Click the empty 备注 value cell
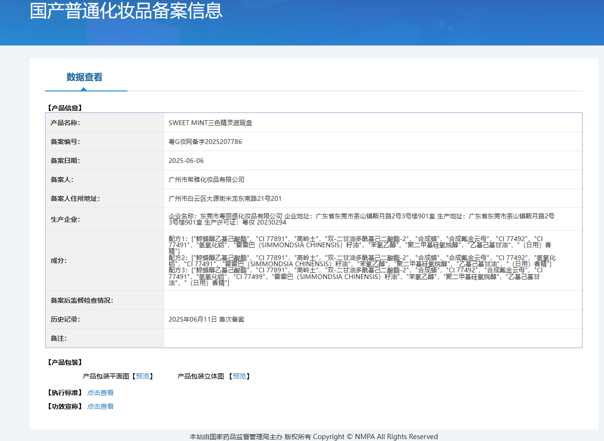Image resolution: width=604 pixels, height=441 pixels. coord(372,338)
